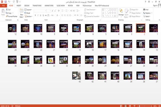Select slide thumbnail 43
Image resolution: width=161 pixels, height=107 pixels.
[76, 76]
